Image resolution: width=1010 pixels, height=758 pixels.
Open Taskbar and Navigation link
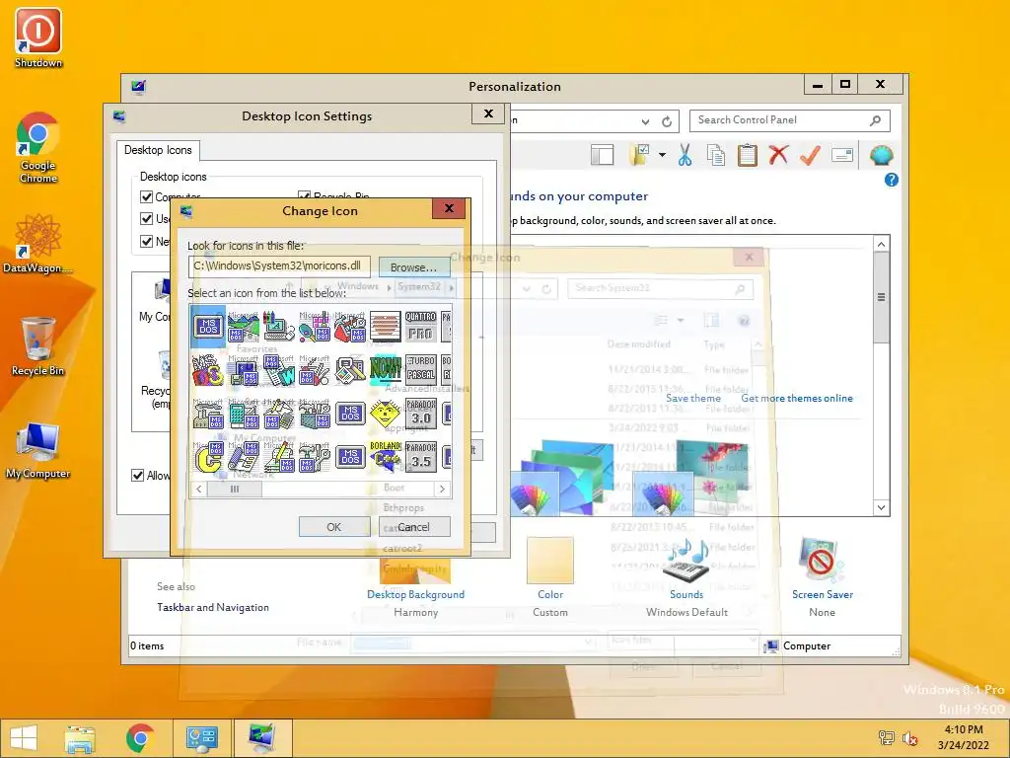pyautogui.click(x=213, y=607)
